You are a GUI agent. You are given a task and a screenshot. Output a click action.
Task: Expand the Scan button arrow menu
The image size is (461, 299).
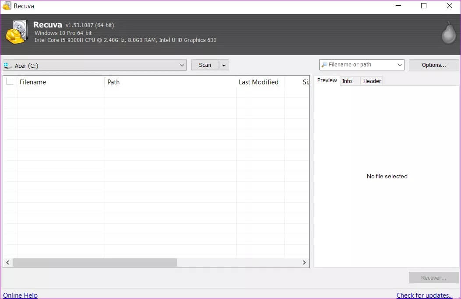click(x=224, y=65)
